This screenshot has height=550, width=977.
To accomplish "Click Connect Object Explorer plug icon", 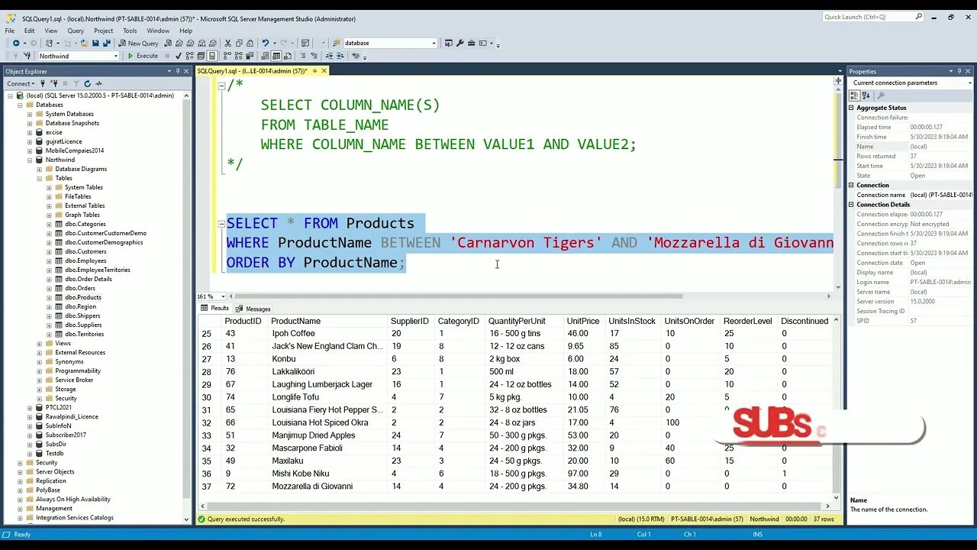I will click(x=43, y=83).
